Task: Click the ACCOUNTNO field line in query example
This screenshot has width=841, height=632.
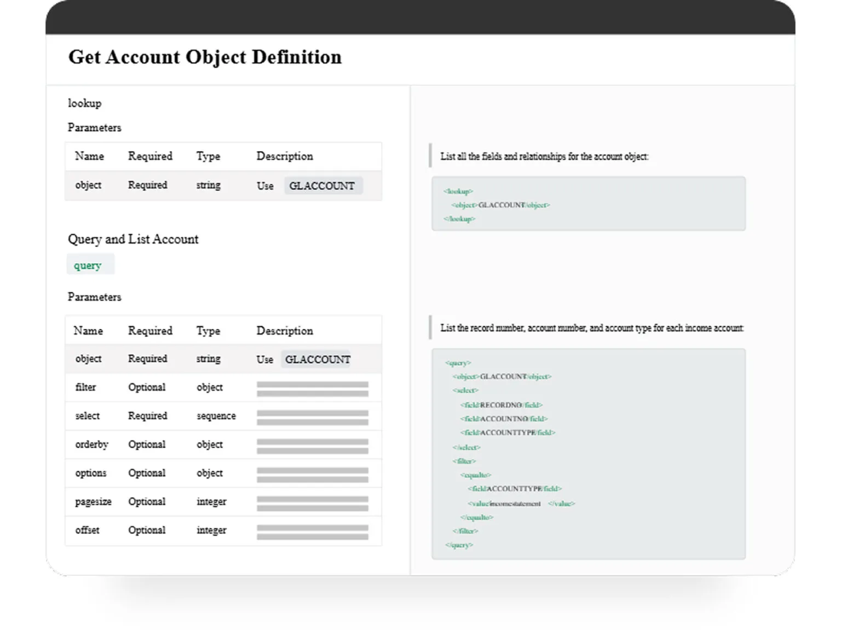Action: [503, 419]
